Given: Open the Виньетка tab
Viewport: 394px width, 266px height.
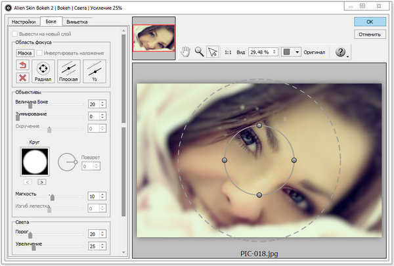Looking at the screenshot, I should coord(77,22).
